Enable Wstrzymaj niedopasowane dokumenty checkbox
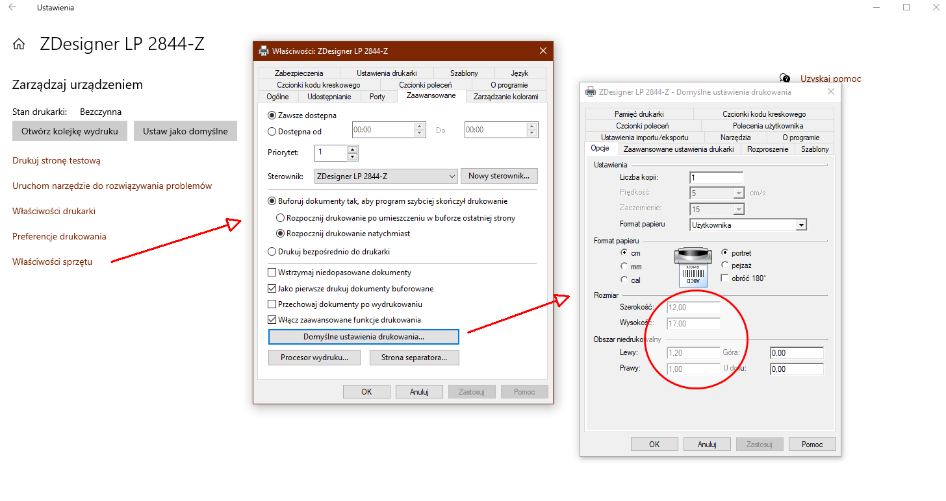946x501 pixels. click(272, 273)
